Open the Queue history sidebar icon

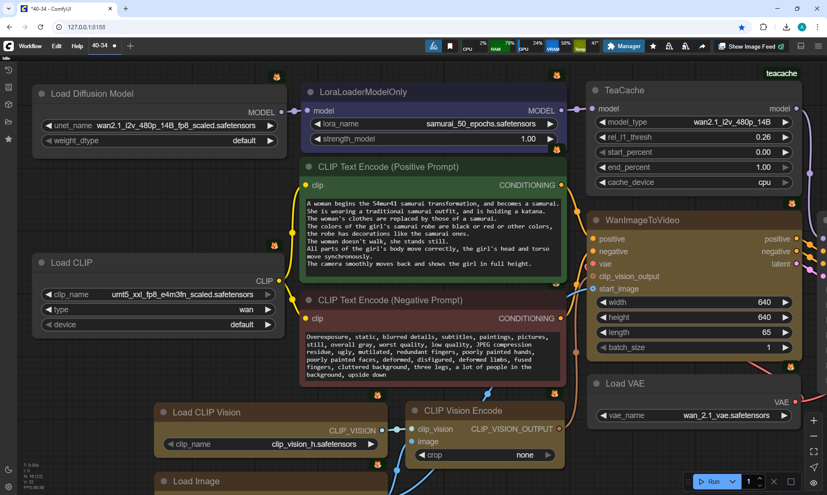pyautogui.click(x=9, y=70)
